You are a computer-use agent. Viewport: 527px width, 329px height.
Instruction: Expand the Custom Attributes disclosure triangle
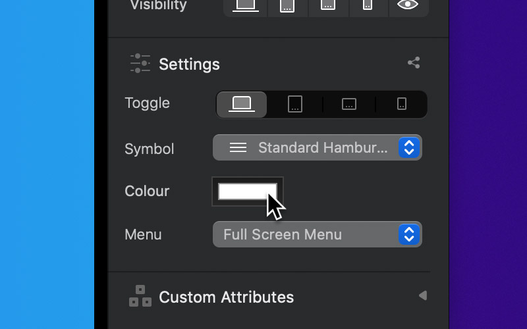(423, 295)
